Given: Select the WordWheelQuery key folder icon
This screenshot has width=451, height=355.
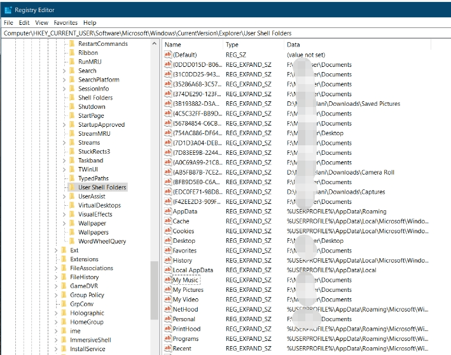Looking at the screenshot, I should pyautogui.click(x=72, y=241).
